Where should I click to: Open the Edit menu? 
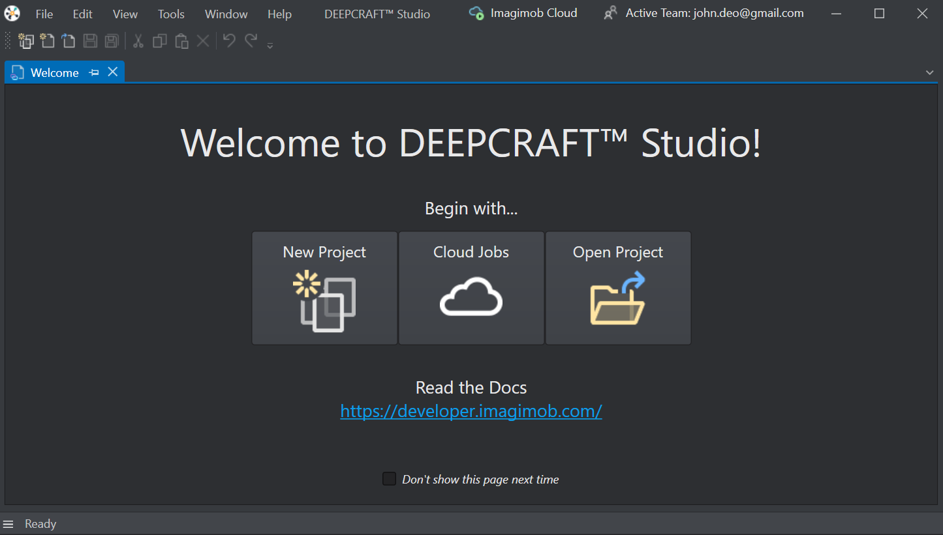(x=83, y=14)
